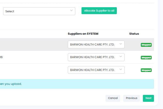
Task: Click the chevron icon of second row supplier
Action: (x=121, y=57)
